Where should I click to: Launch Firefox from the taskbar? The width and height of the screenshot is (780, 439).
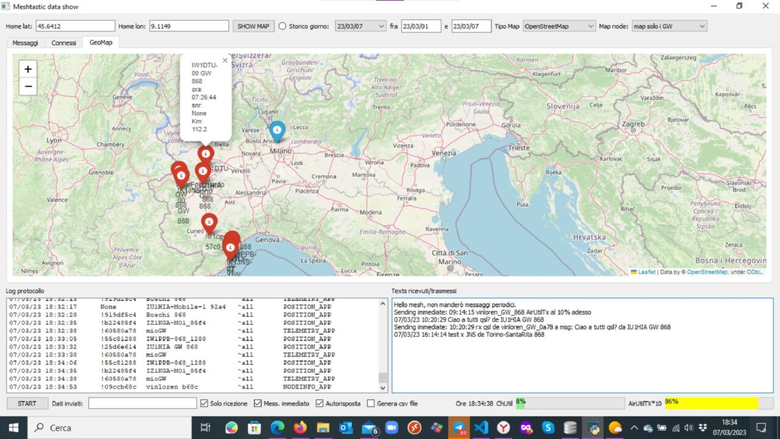tap(300, 427)
